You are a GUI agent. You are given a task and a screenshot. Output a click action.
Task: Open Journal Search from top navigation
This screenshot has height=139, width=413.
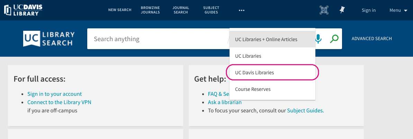[x=181, y=10]
